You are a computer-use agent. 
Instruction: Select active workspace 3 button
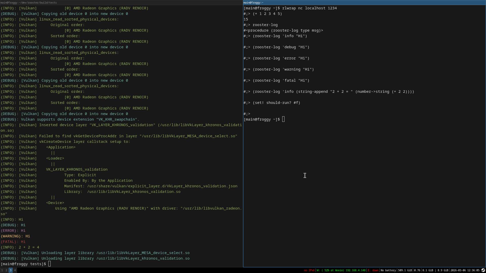(11, 270)
